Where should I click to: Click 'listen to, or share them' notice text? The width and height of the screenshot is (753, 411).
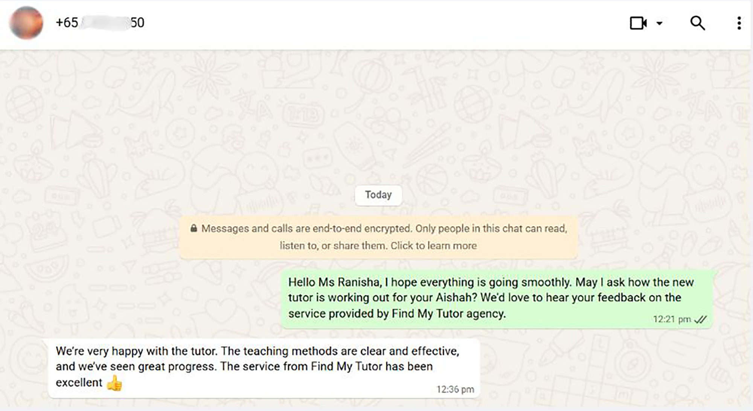pyautogui.click(x=333, y=246)
